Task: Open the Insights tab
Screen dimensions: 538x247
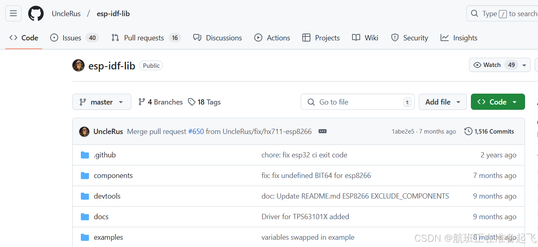Action: pos(459,38)
